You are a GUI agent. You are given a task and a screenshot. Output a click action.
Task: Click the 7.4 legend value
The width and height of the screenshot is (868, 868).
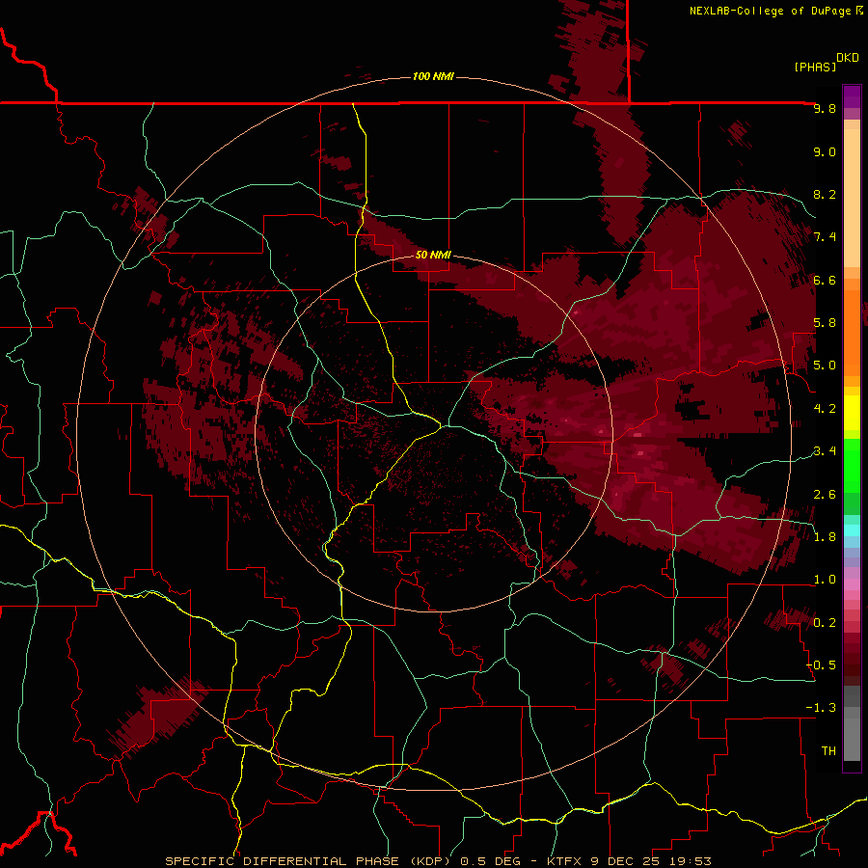point(825,237)
